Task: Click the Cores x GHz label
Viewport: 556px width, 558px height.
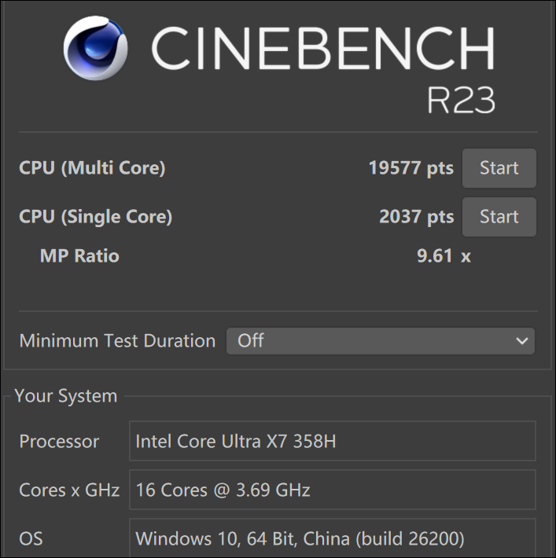Action: [x=69, y=490]
